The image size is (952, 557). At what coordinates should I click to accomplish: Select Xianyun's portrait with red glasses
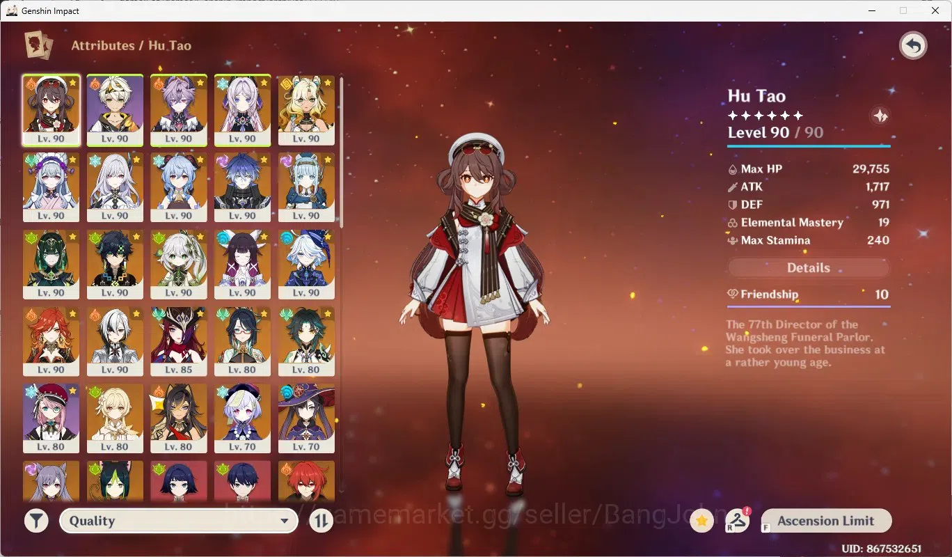click(243, 341)
